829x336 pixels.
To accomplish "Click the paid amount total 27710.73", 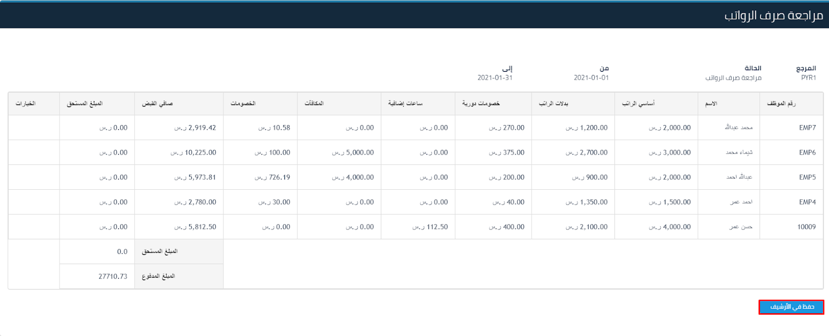I will tap(113, 277).
